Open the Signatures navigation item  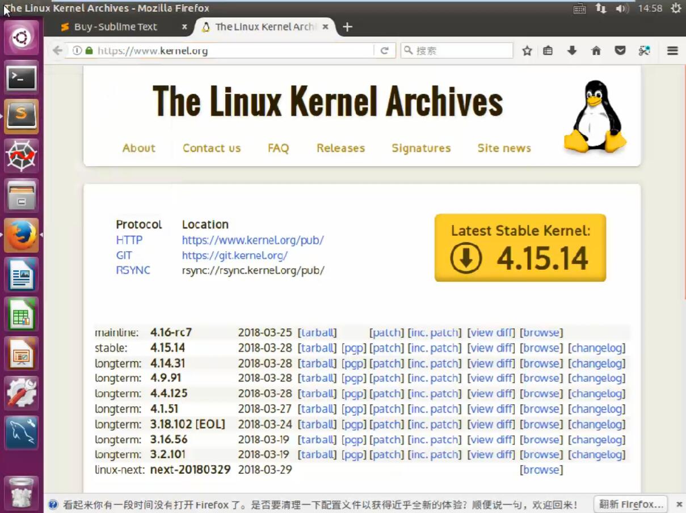tap(421, 148)
